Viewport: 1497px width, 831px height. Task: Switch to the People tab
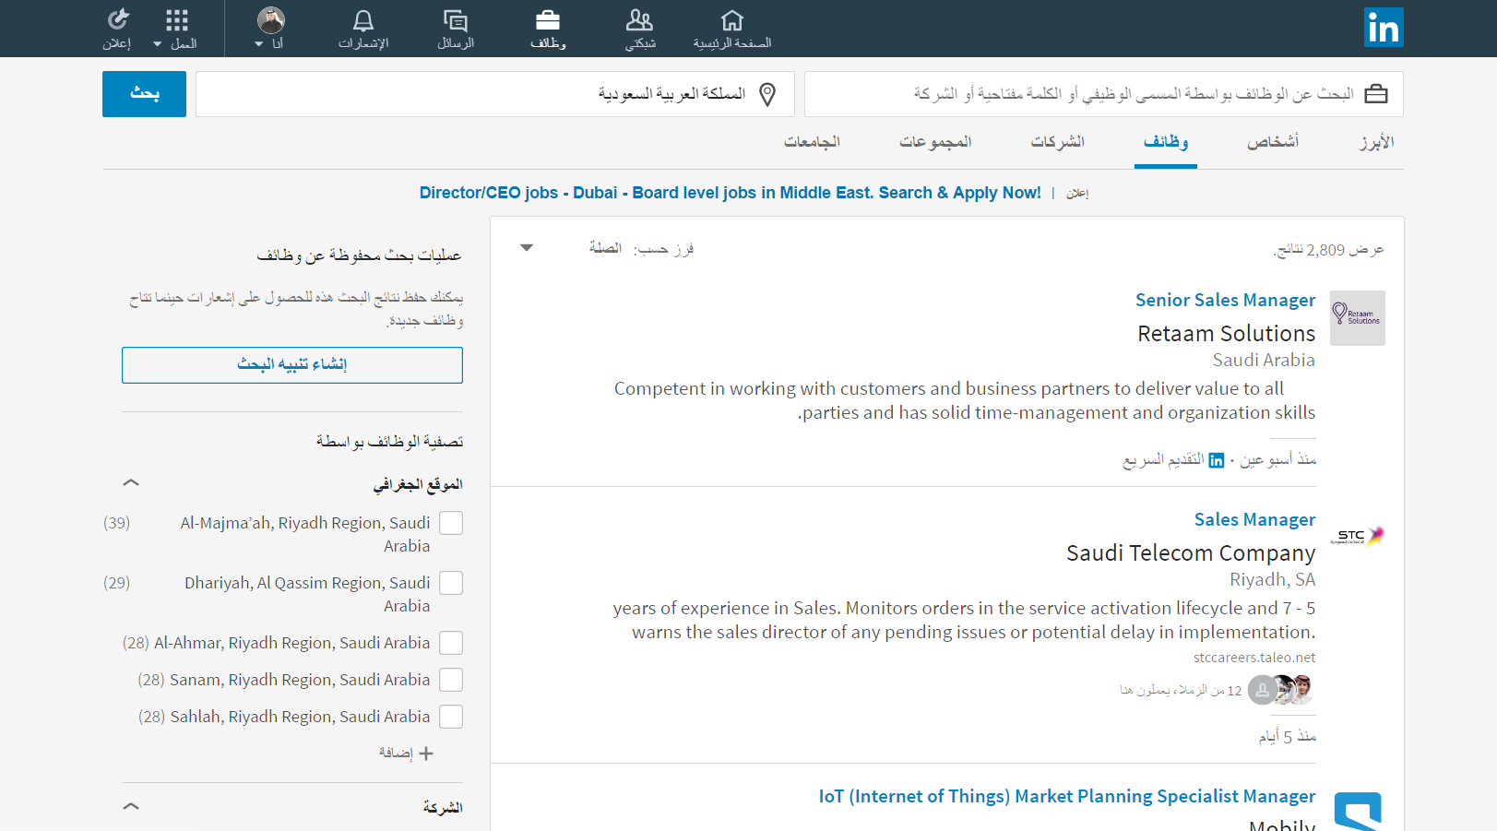pyautogui.click(x=1273, y=142)
